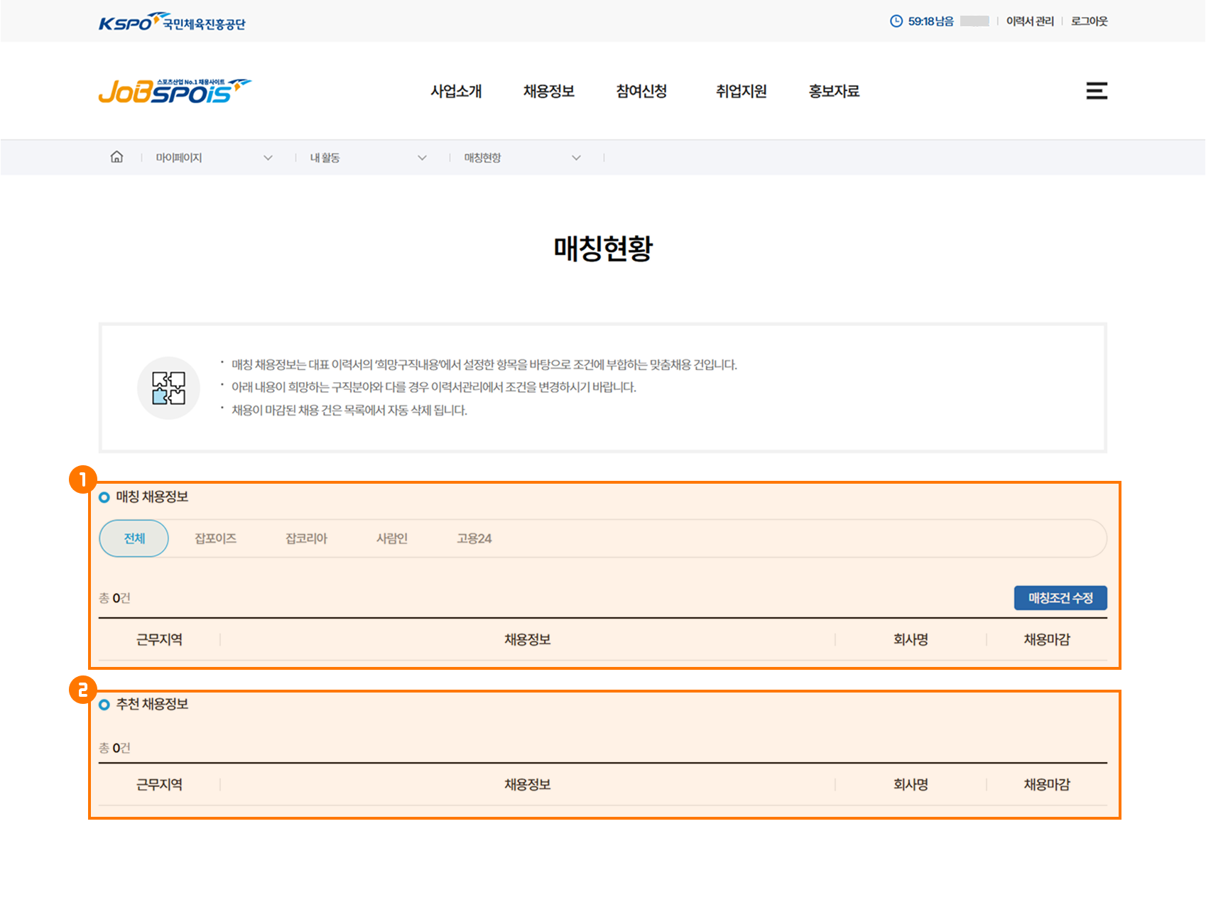
Task: Click the home icon in breadcrumb
Action: [x=116, y=157]
